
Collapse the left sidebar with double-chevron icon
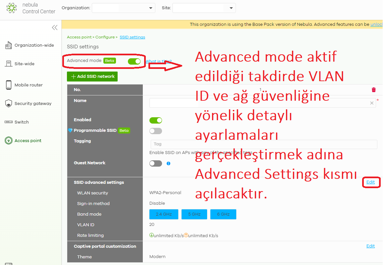[55, 27]
